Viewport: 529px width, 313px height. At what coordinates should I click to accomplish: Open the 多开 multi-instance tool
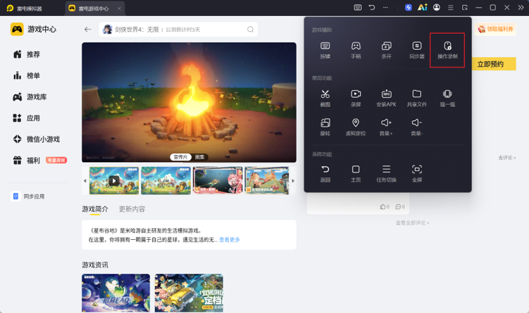coord(386,50)
